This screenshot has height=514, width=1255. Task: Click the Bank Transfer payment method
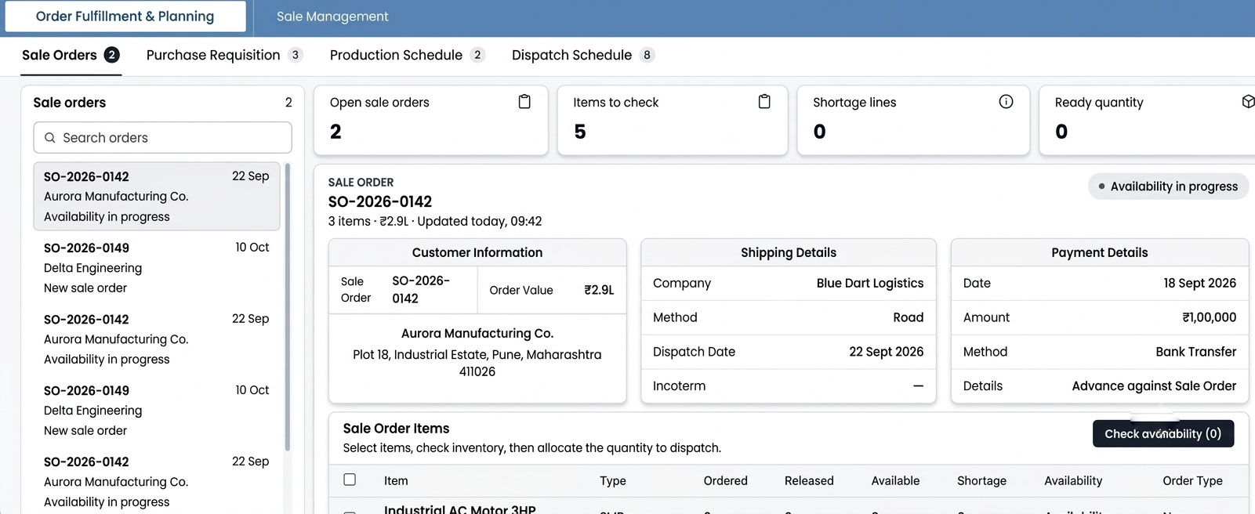click(x=1196, y=352)
